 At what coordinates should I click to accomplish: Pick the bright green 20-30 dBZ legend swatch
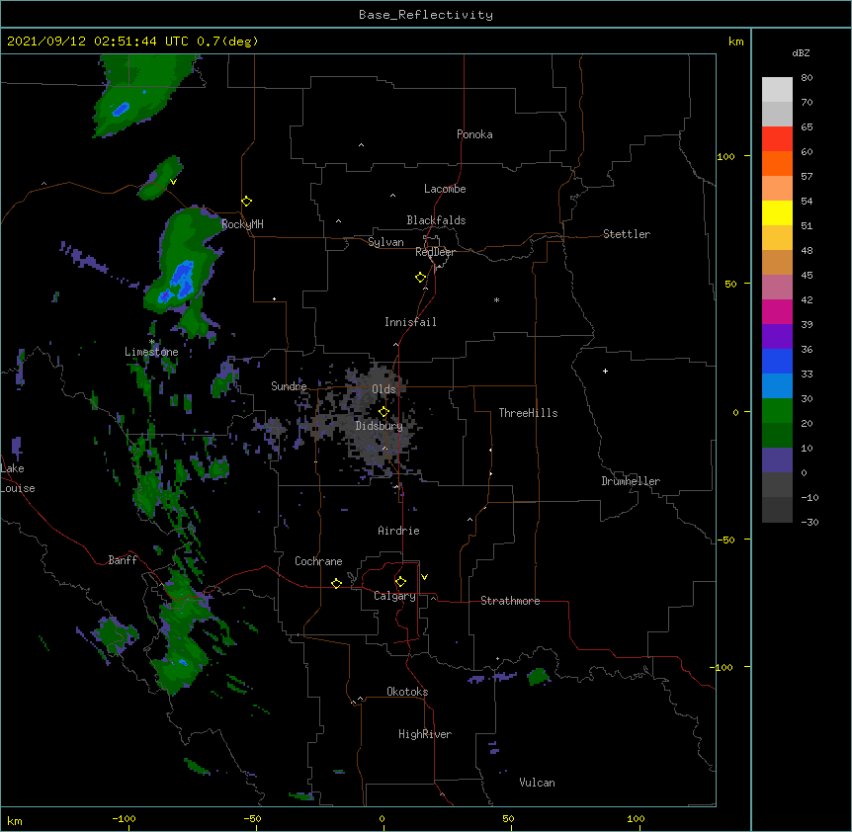pos(777,411)
